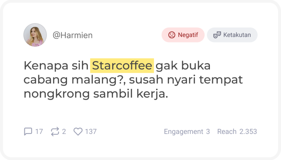Click the retweet arrows icon
The width and height of the screenshot is (281, 160).
click(x=55, y=132)
